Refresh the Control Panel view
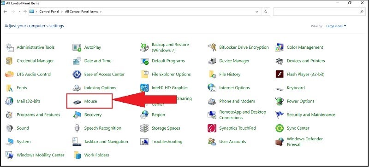Viewport: 369px width, 167px height. (266, 12)
